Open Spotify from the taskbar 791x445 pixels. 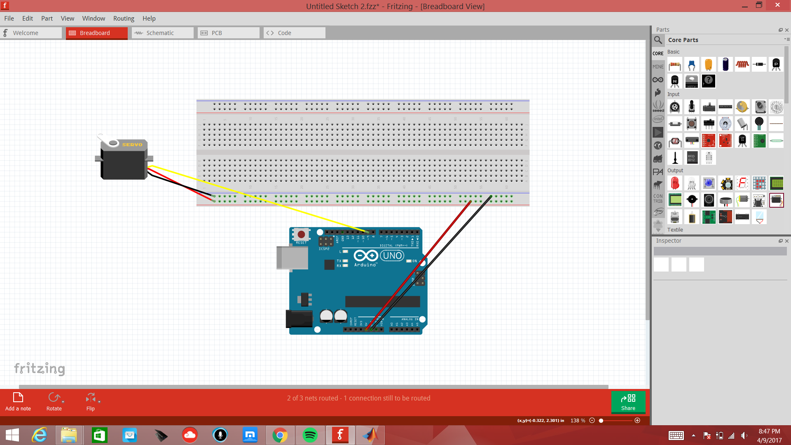[x=310, y=435]
